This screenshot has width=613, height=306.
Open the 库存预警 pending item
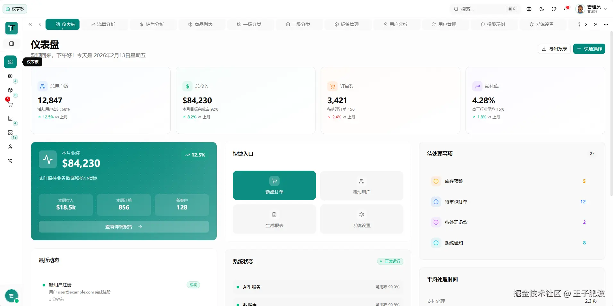tap(512, 181)
